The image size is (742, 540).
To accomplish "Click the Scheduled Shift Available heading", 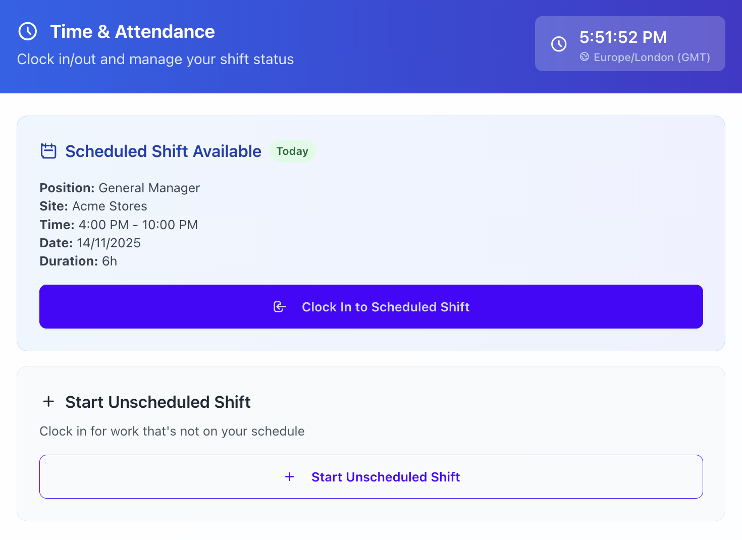I will [163, 151].
